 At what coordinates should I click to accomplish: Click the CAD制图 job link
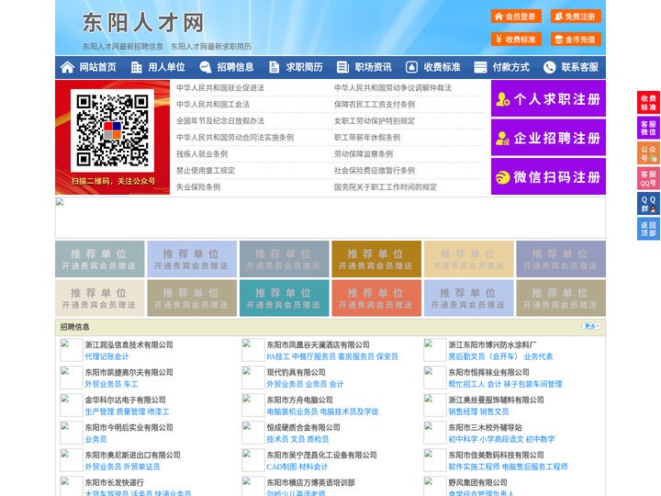tap(282, 467)
